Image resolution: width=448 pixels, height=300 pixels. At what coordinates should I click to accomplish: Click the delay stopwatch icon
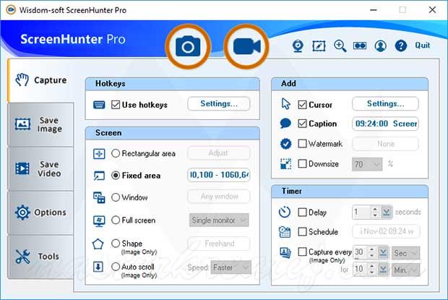[x=285, y=212]
